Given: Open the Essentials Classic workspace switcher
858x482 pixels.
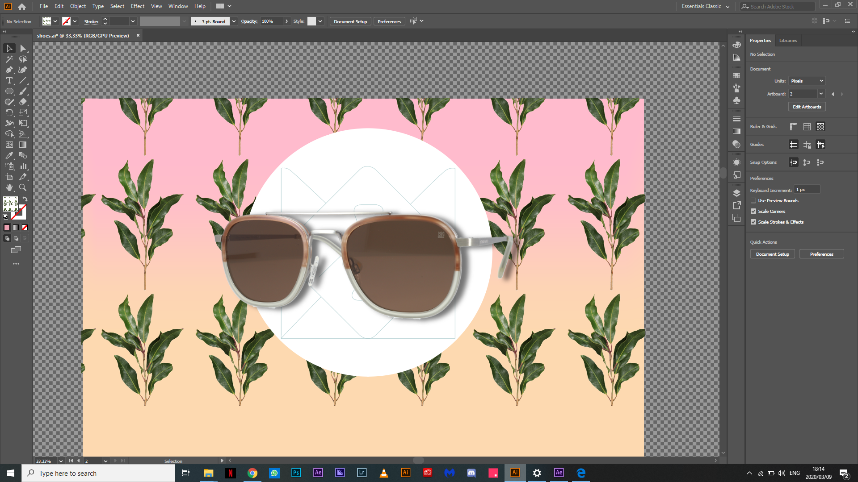Looking at the screenshot, I should (705, 6).
